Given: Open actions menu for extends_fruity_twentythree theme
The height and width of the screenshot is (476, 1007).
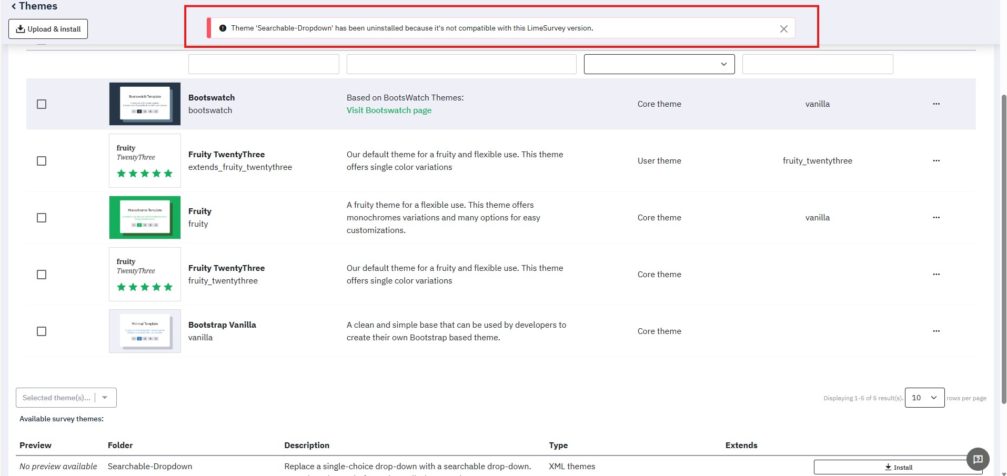Looking at the screenshot, I should coord(936,161).
